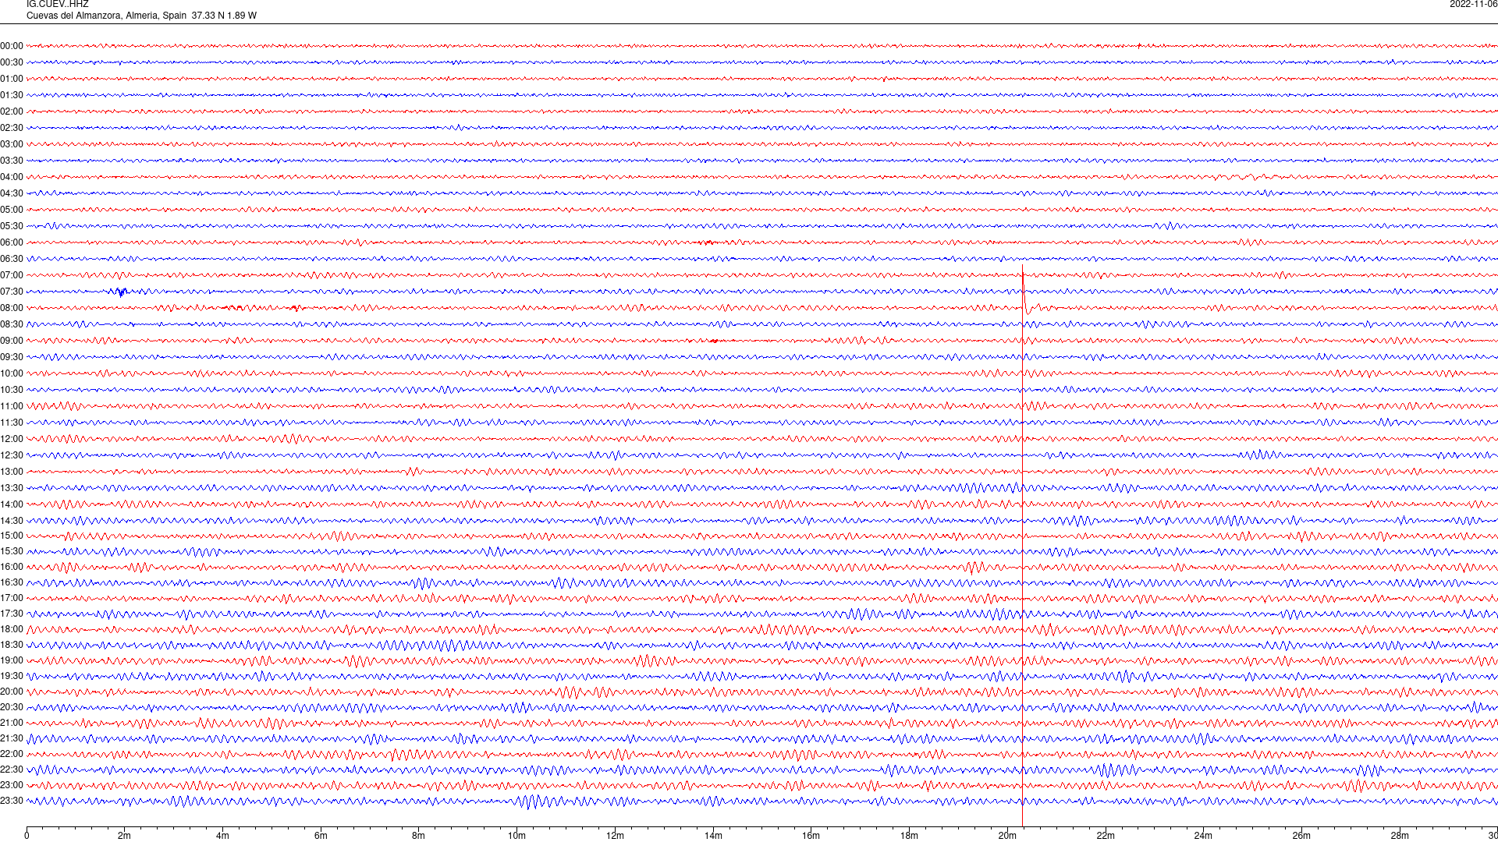This screenshot has height=842, width=1498.
Task: Click the event onset pulse on 08:00 trace
Action: point(1028,306)
